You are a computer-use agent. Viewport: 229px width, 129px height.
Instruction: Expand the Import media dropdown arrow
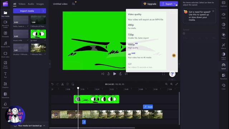(43, 11)
